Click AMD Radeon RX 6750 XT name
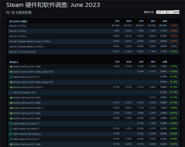 point(26,77)
